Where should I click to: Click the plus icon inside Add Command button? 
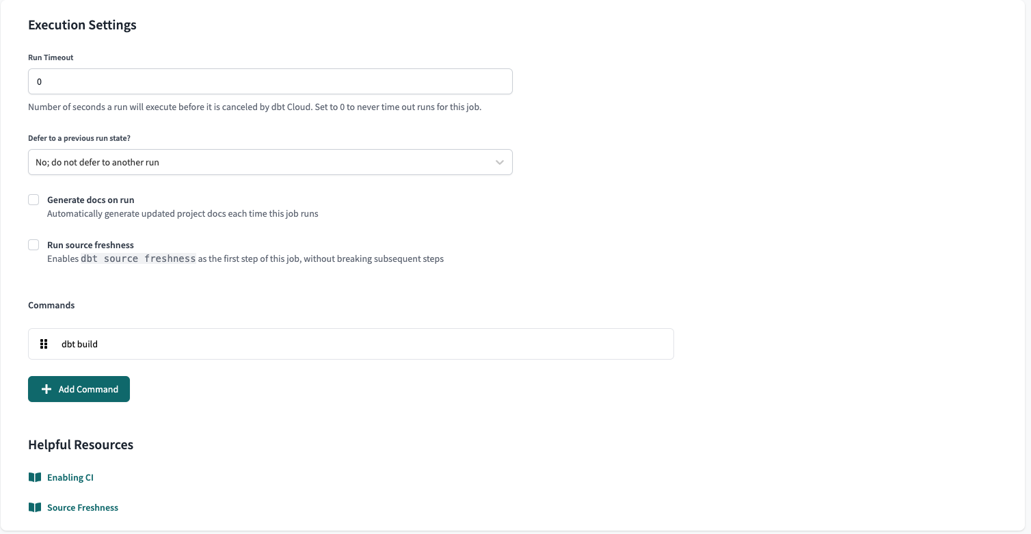[x=46, y=388]
